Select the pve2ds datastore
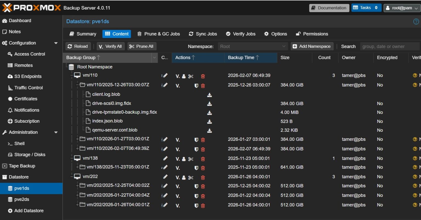Viewport: 421px width, 220px height. (31, 200)
